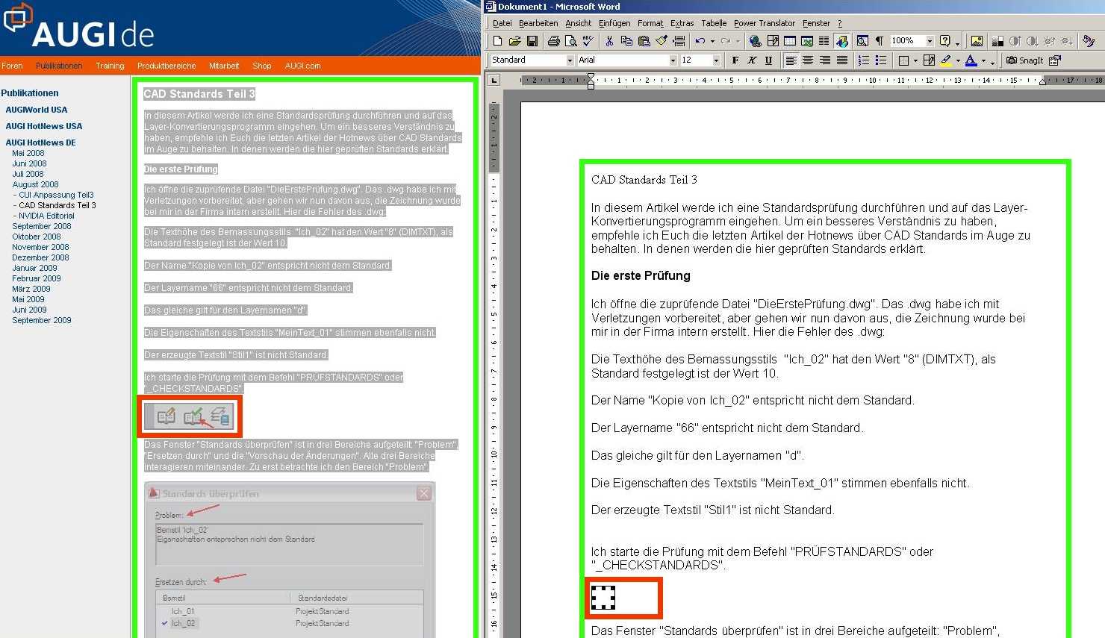The height and width of the screenshot is (638, 1105).
Task: Click the tab alignment selector by ruler
Action: pyautogui.click(x=494, y=80)
